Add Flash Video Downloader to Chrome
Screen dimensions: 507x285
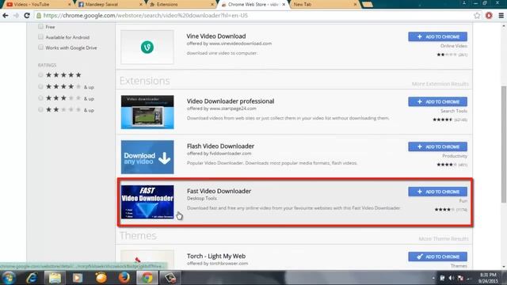pyautogui.click(x=437, y=146)
